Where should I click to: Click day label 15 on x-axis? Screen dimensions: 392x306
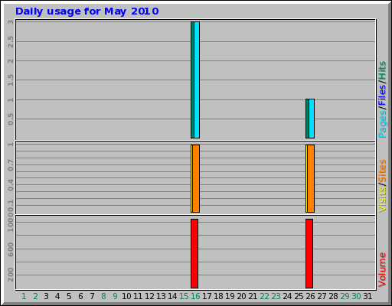(184, 296)
